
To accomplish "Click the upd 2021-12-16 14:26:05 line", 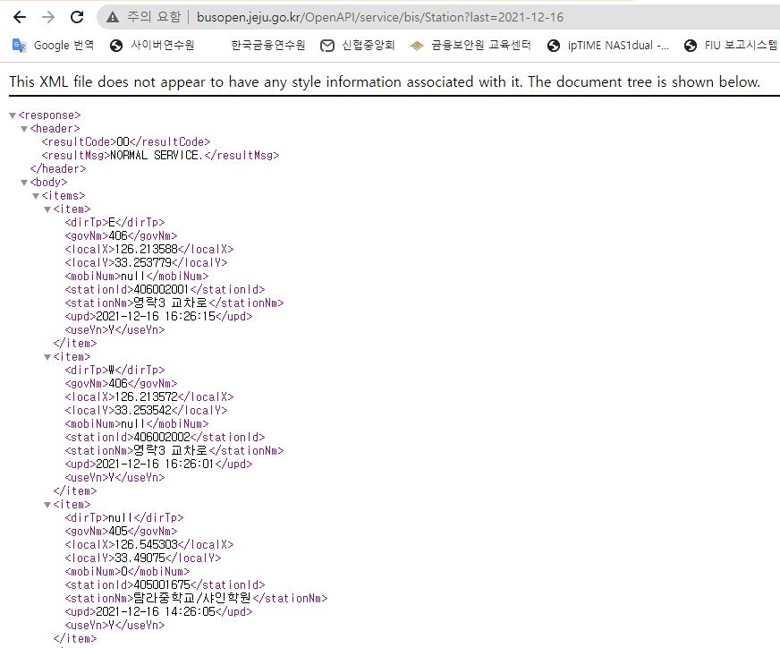I will [x=158, y=612].
